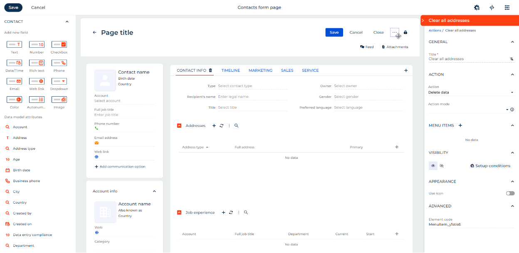The height and width of the screenshot is (253, 519).
Task: Open the business rules icon in top toolbar
Action: pos(477,7)
